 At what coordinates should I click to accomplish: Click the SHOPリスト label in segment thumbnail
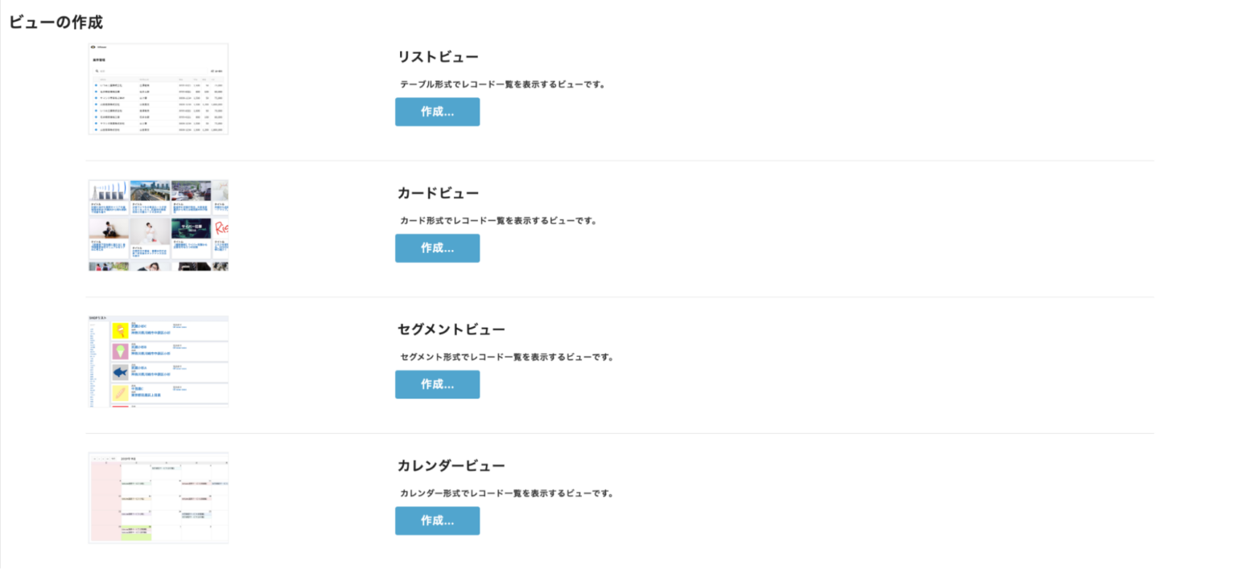tap(97, 317)
